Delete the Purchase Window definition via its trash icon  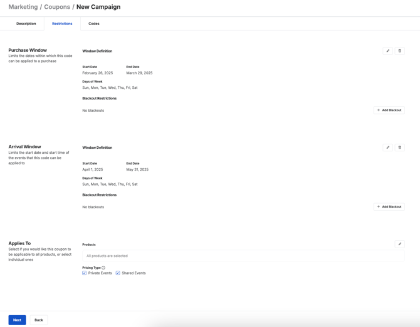coord(400,51)
